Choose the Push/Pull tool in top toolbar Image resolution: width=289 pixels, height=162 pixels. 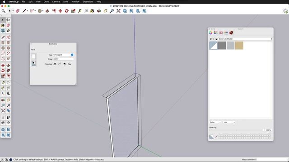pos(47,11)
